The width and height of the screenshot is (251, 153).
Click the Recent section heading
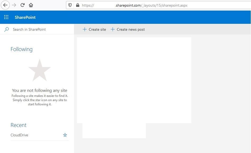(18, 125)
